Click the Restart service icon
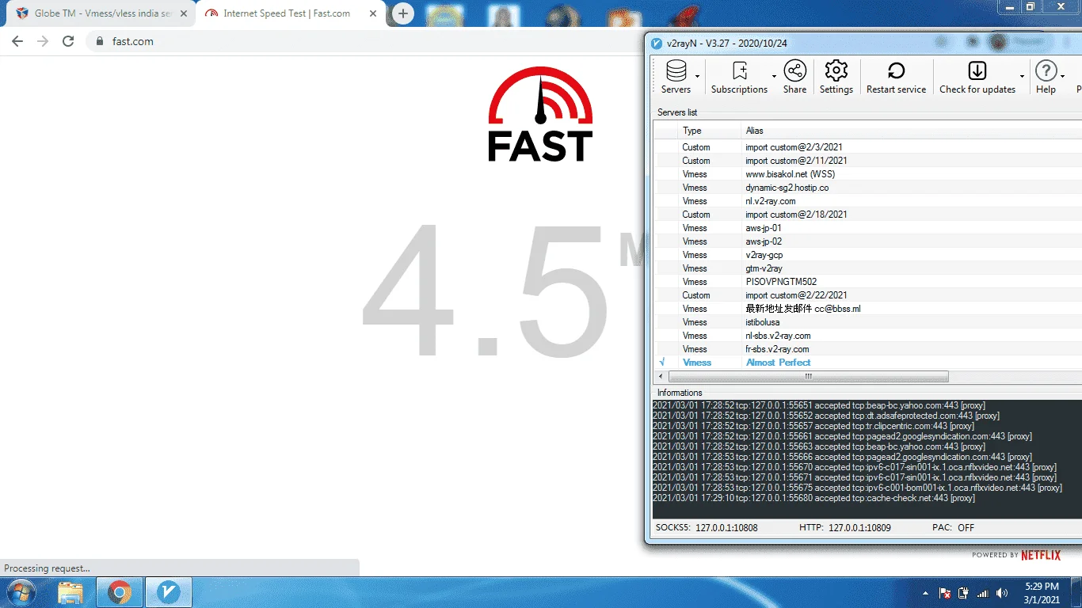The image size is (1082, 608). pyautogui.click(x=897, y=70)
